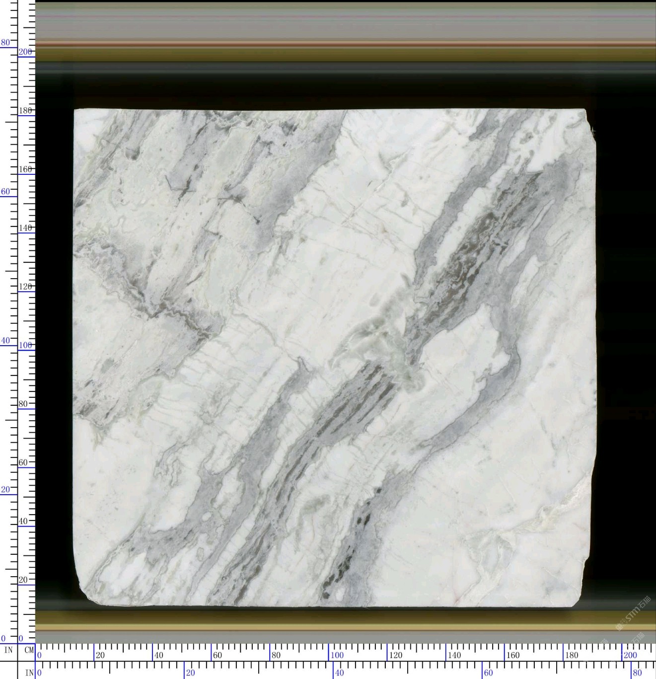Click the 140 mark on vertical CM ruler
Viewport: 656px width, 679px height.
click(x=25, y=228)
